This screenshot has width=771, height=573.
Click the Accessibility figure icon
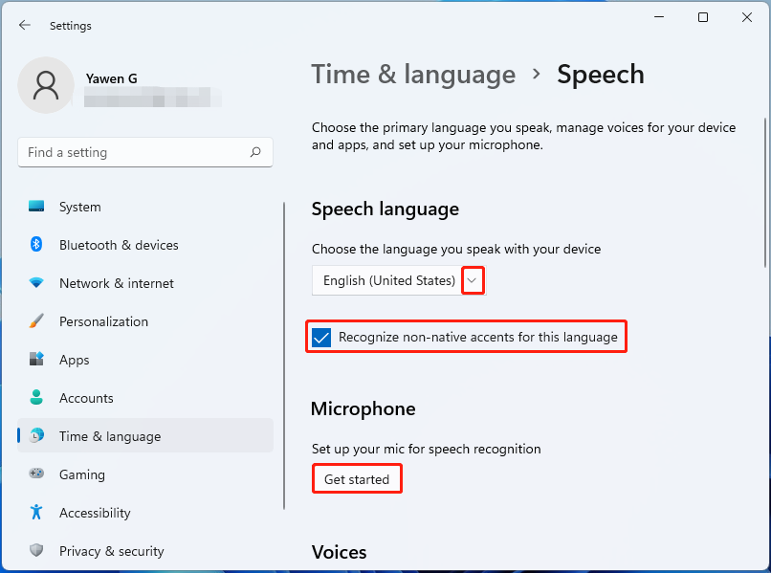click(x=36, y=513)
